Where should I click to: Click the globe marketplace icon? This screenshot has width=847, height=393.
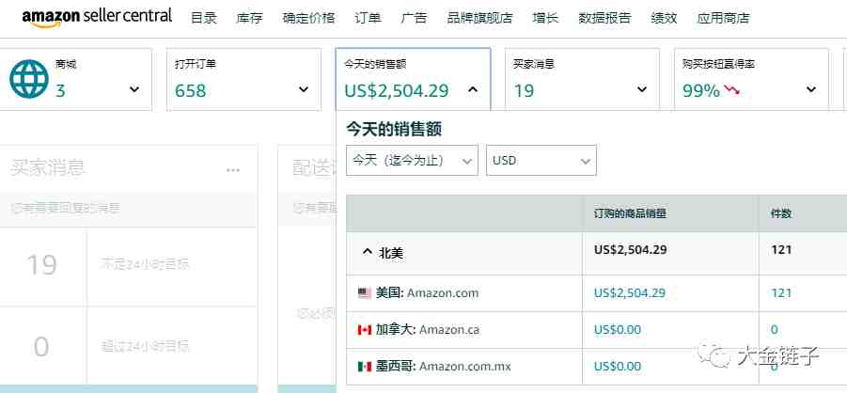tap(29, 79)
